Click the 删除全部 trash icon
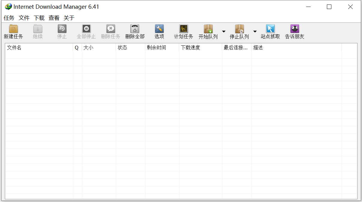The width and height of the screenshot is (362, 202). click(135, 29)
